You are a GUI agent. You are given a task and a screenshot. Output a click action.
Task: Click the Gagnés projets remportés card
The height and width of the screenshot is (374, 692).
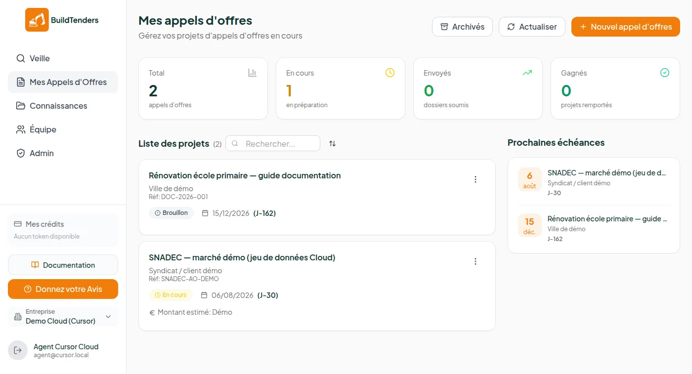click(x=615, y=88)
